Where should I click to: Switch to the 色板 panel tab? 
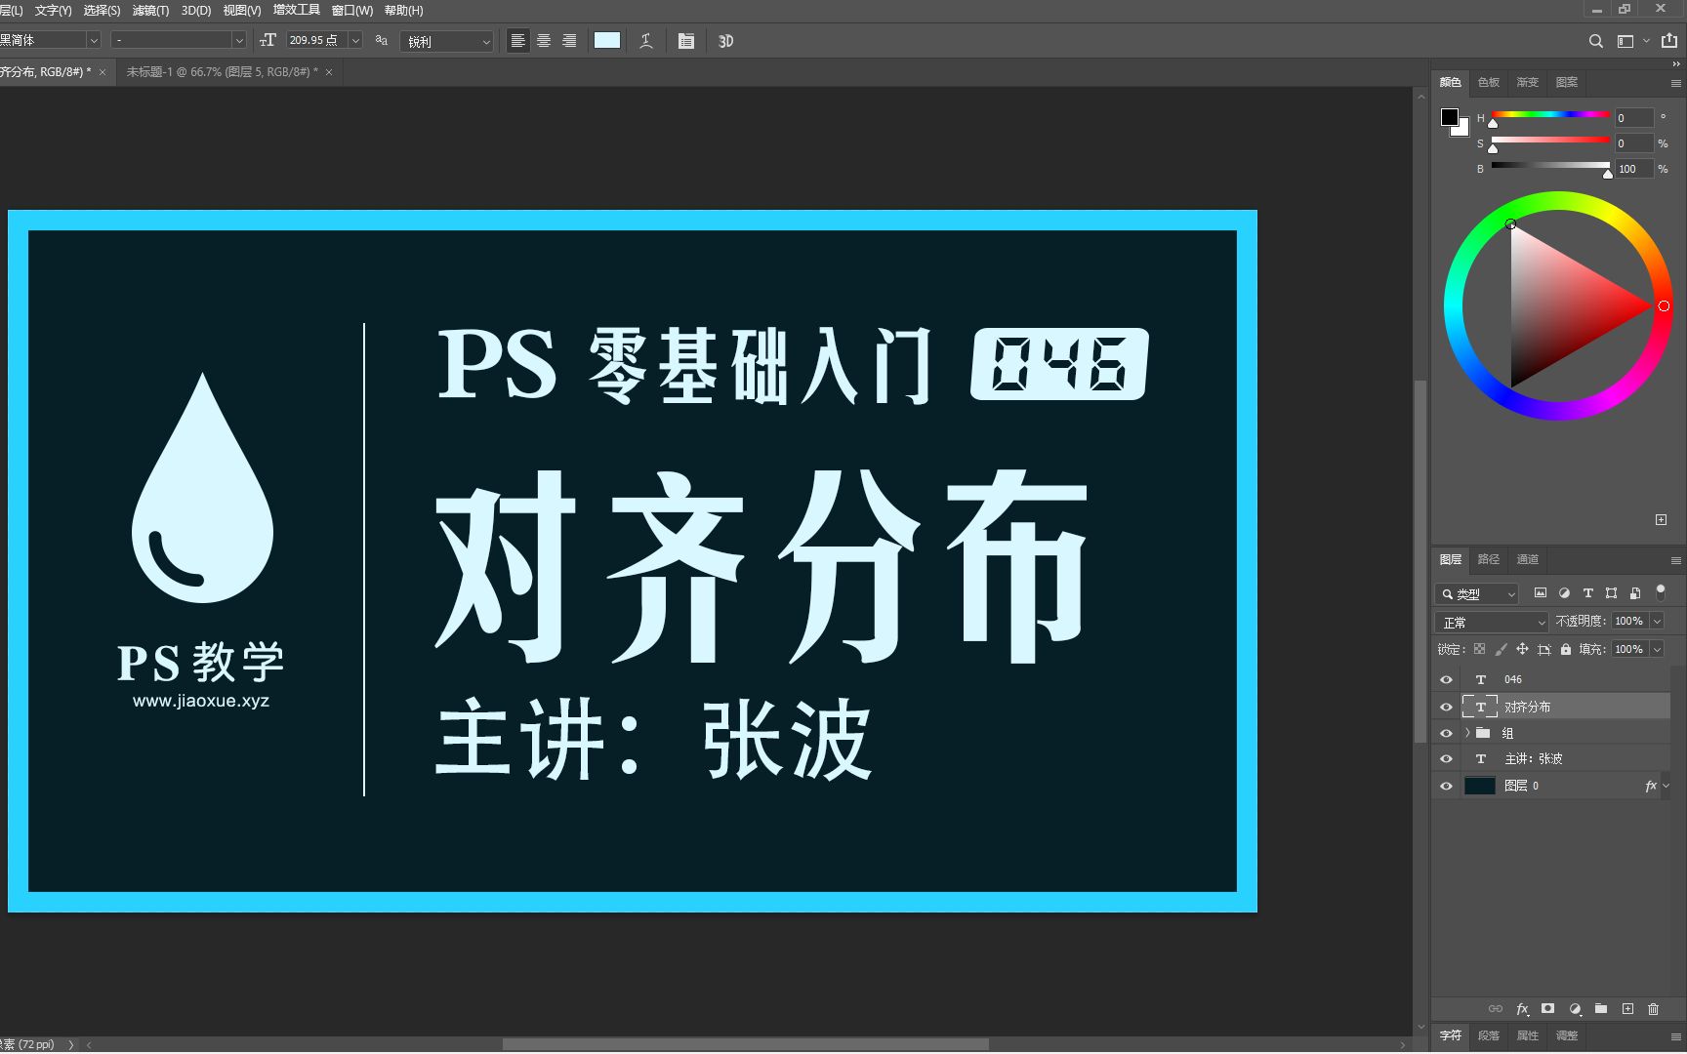point(1488,82)
